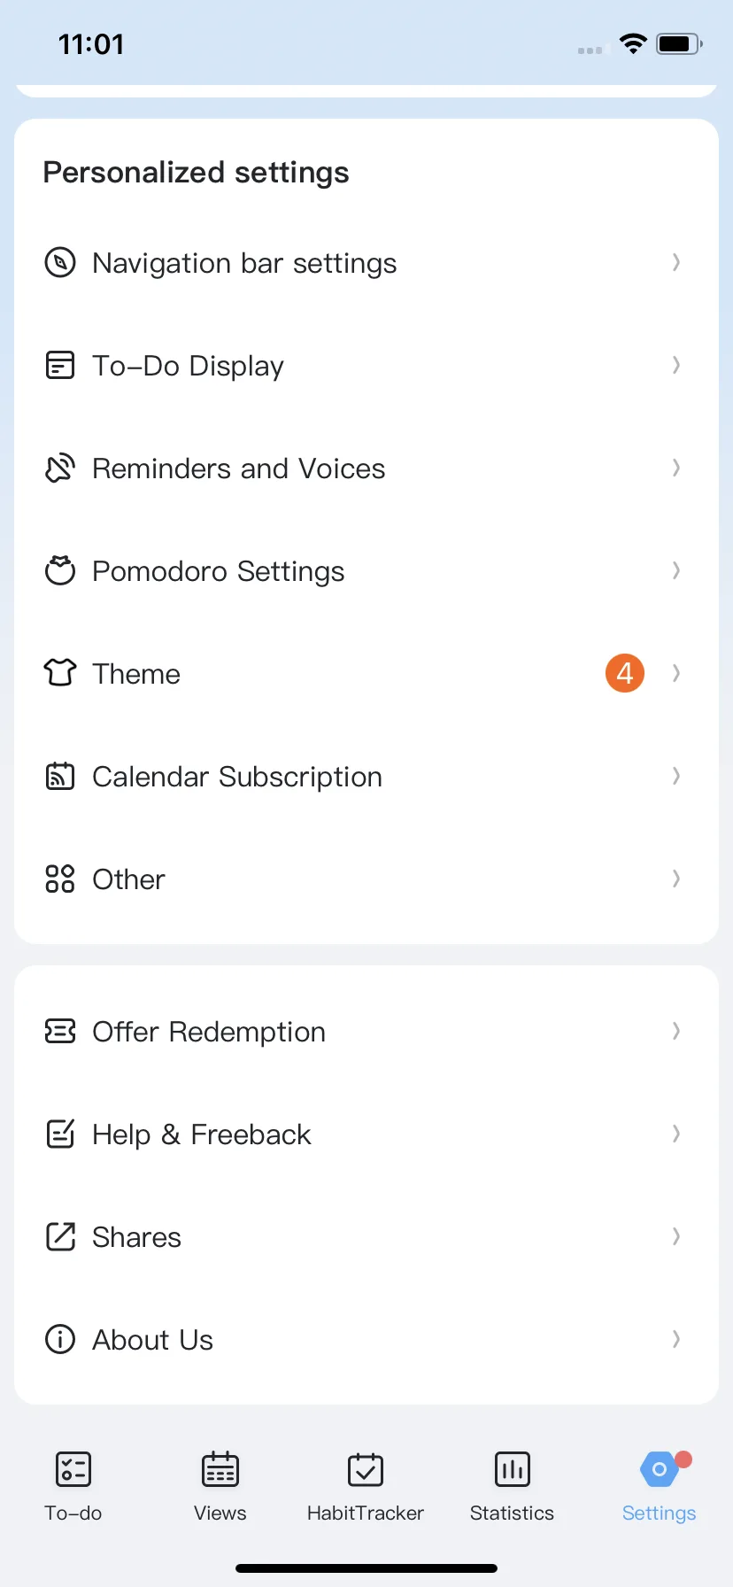The width and height of the screenshot is (733, 1587).
Task: Tap the compass icon for Navigation bar settings
Action: [60, 263]
